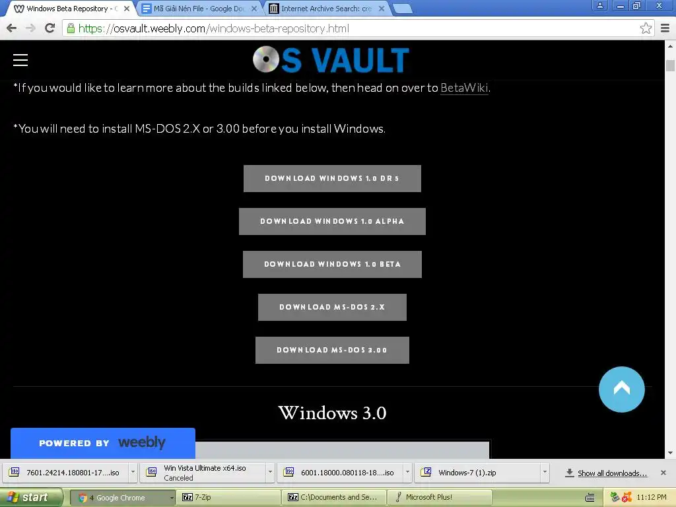Screen dimensions: 676x507
Task: Click the Chrome user profile icon
Action: click(599, 5)
